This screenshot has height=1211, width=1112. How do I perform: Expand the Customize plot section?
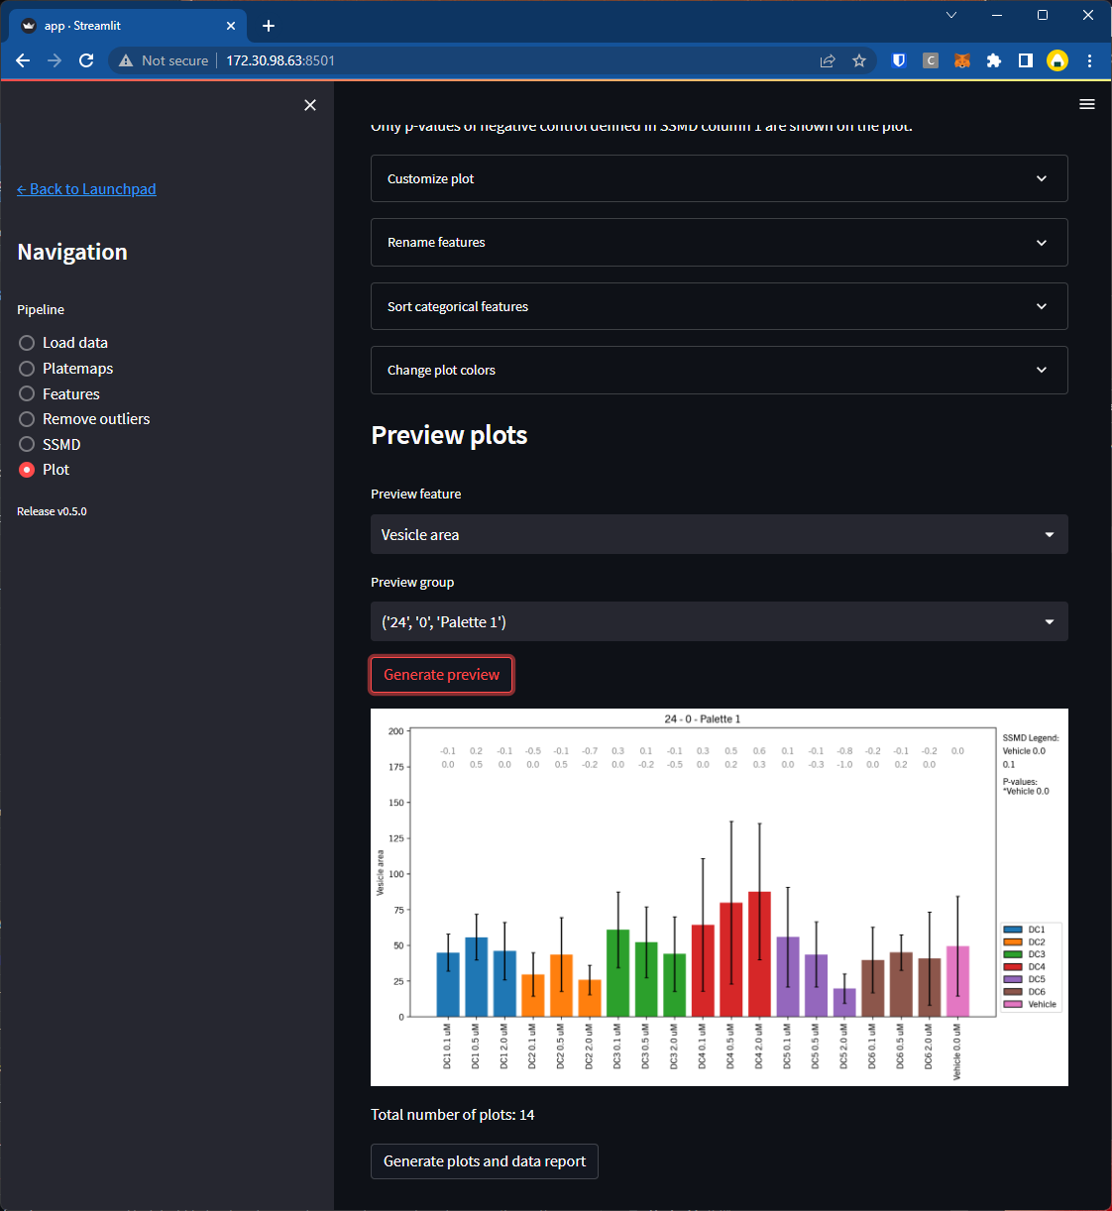[719, 178]
